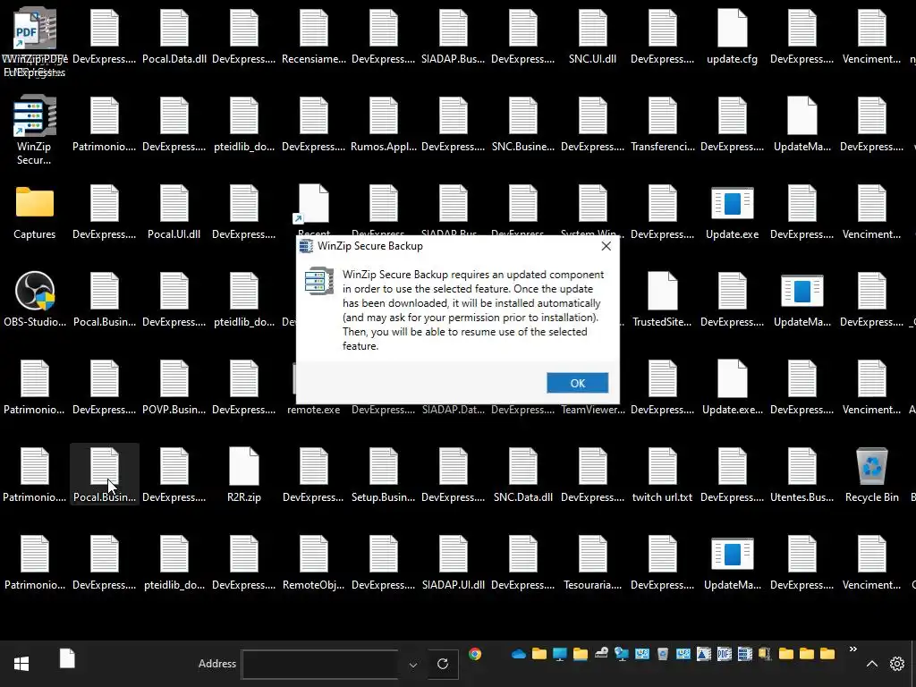The height and width of the screenshot is (687, 916).
Task: Select the remote.exe file
Action: 314,410
